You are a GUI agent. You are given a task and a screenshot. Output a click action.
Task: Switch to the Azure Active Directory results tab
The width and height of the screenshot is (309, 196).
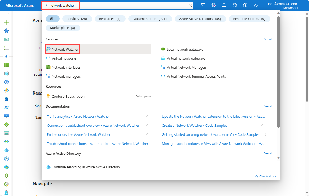click(x=200, y=19)
